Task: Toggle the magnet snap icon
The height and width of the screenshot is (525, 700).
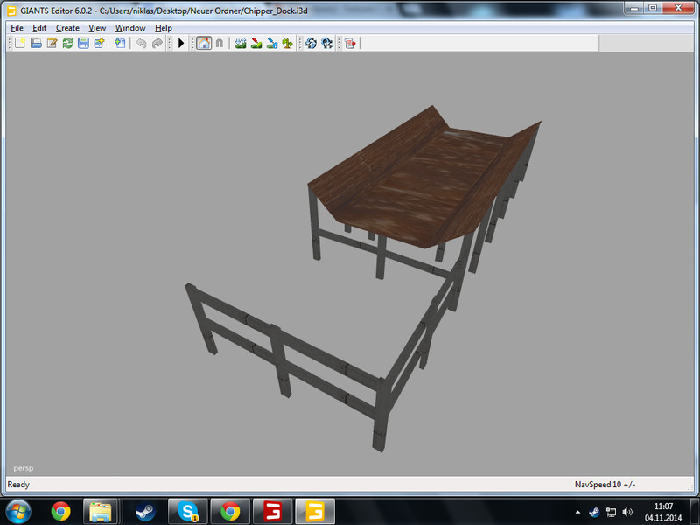Action: click(x=219, y=43)
